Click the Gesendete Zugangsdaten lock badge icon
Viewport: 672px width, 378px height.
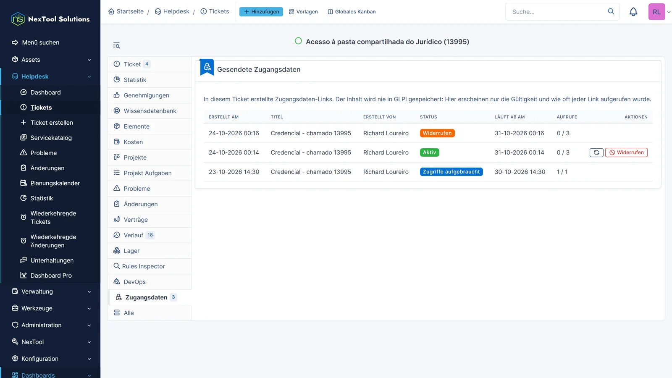207,67
